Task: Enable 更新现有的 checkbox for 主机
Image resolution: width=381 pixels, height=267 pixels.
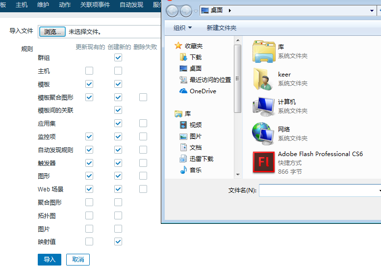Action: (89, 71)
